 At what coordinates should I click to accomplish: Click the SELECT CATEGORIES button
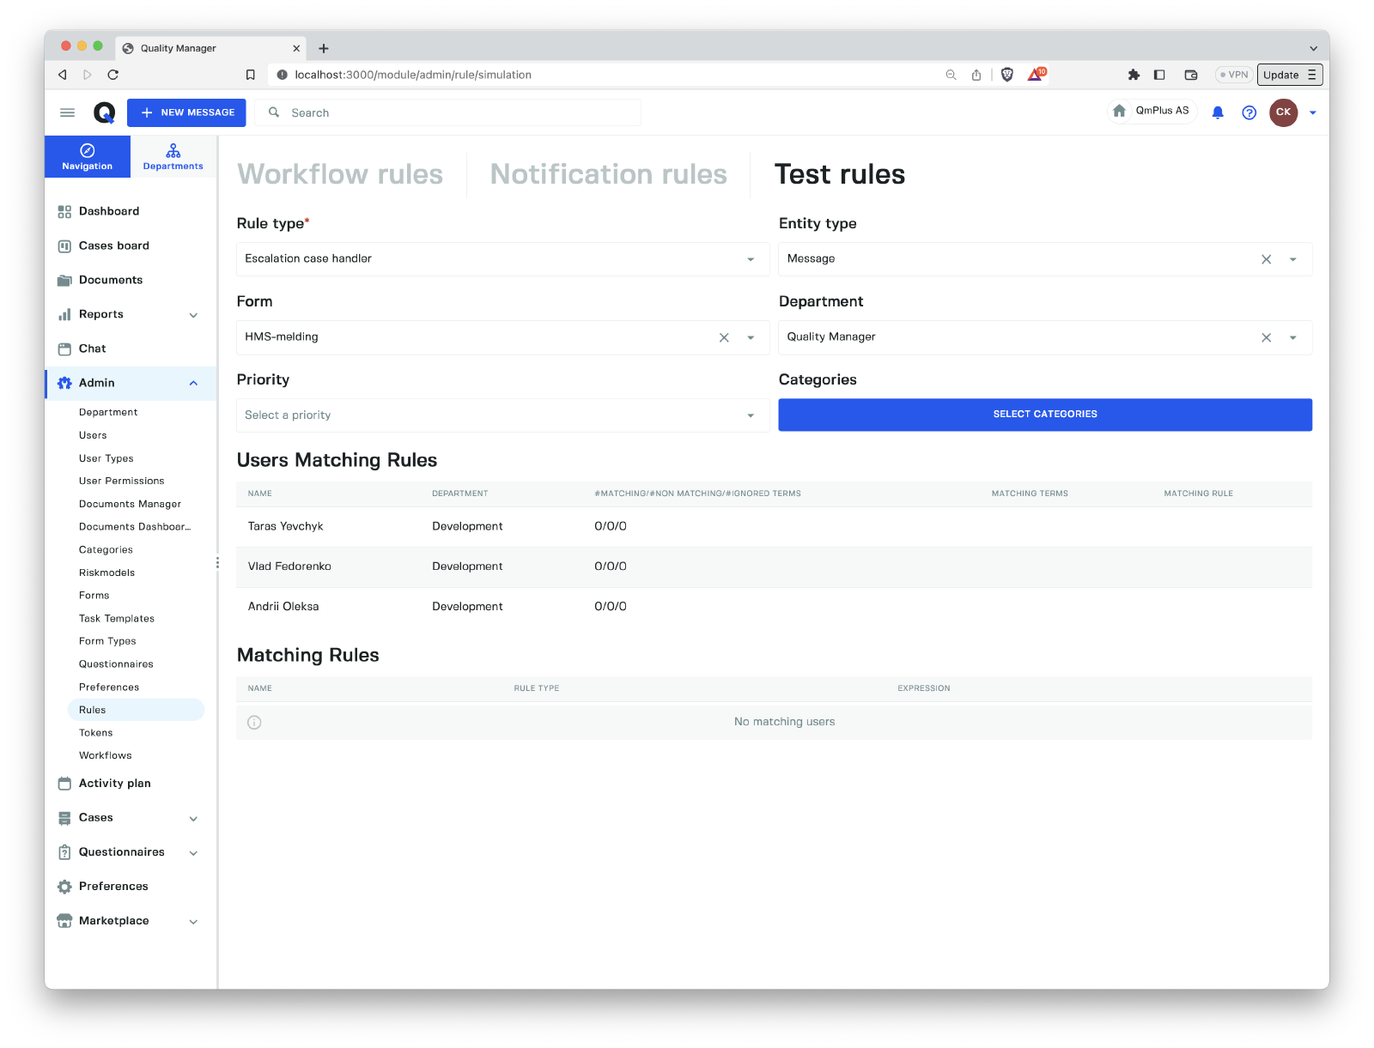point(1044,415)
